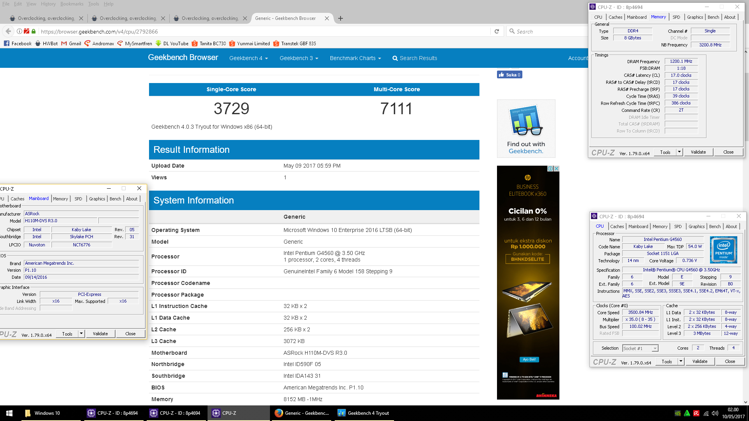Open the Firefox Bookmarks menu
The height and width of the screenshot is (421, 749).
(x=72, y=4)
